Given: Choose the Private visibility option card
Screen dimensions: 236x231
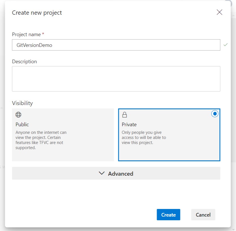Looking at the screenshot, I should (x=169, y=135).
